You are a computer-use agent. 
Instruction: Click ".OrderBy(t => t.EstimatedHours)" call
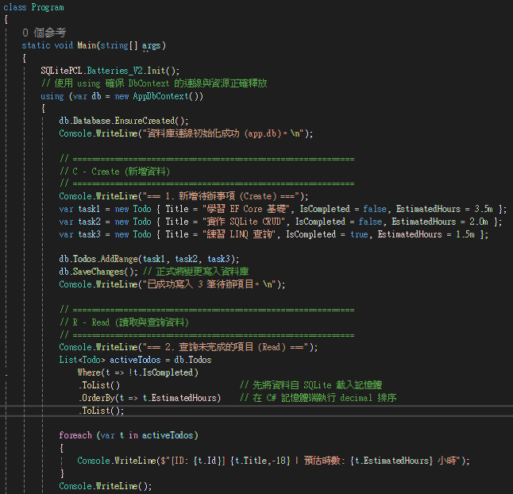(x=149, y=398)
